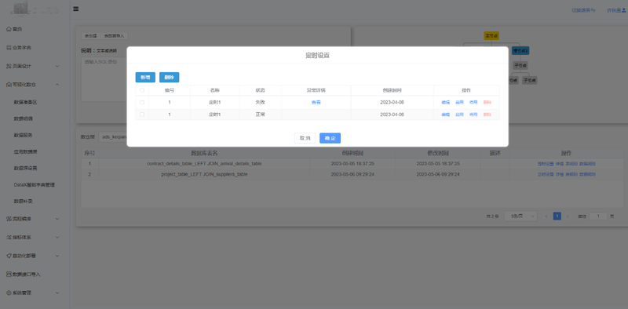Click project_table_LEFT JOIN_suppliers_table cell
This screenshot has width=628, height=309.
click(204, 175)
